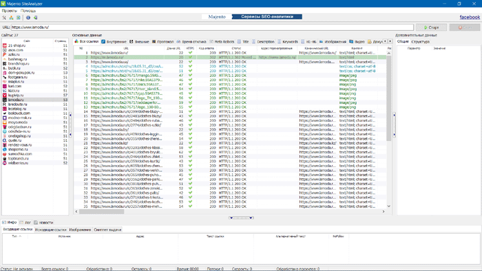Click the third toolbar icon with green table
Screen dimensions: 482x271
[x=19, y=18]
